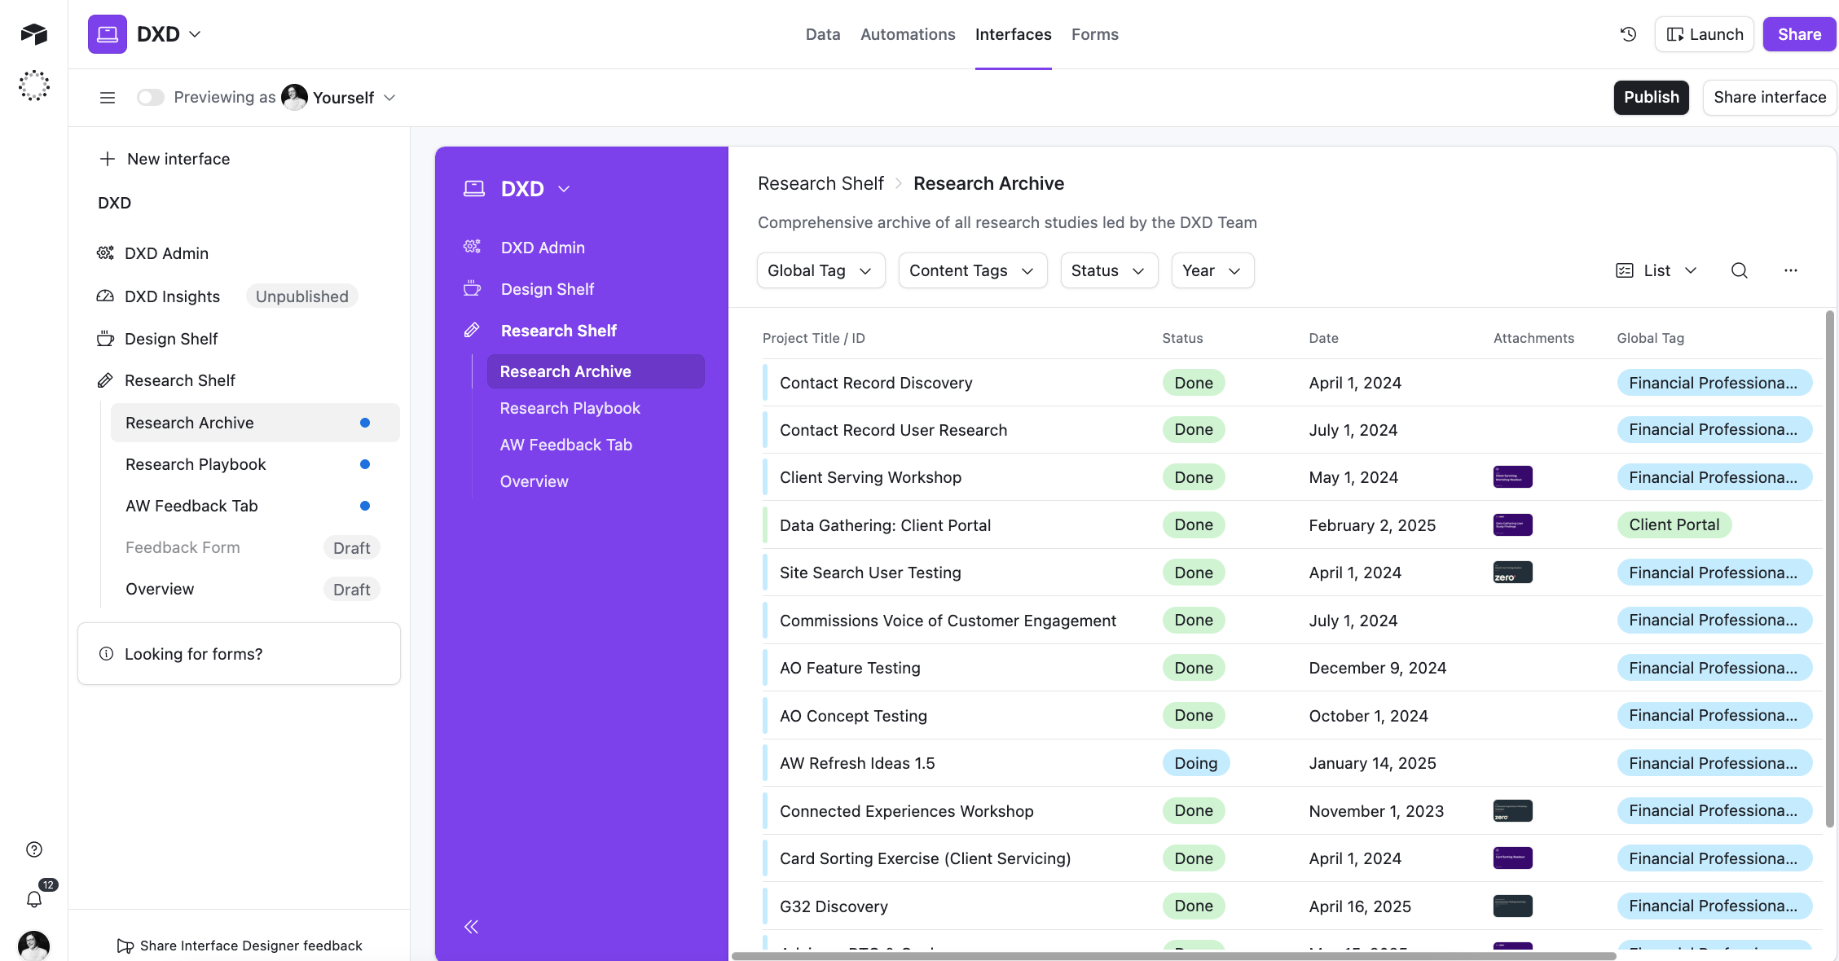Toggle the Previewing as switch

(x=150, y=98)
